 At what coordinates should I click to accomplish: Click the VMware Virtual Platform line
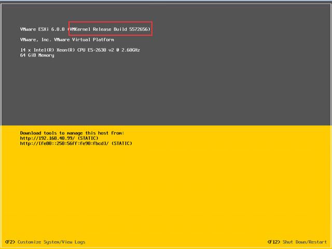point(67,39)
